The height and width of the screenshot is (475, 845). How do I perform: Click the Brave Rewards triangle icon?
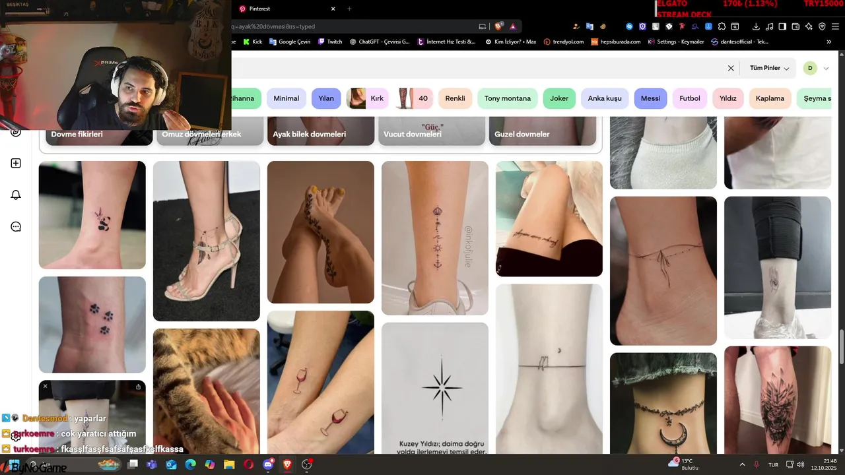coord(513,26)
